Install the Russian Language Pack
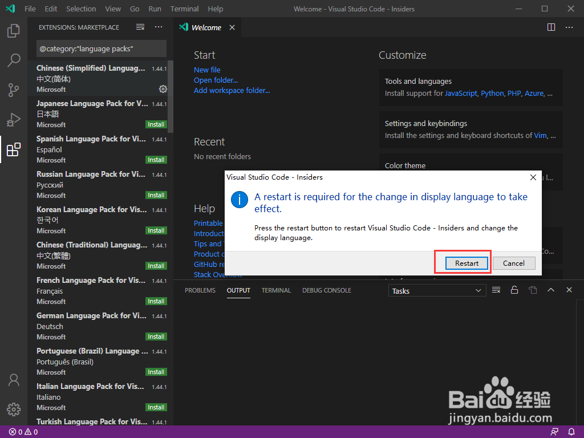This screenshot has width=584, height=438. coord(156,195)
